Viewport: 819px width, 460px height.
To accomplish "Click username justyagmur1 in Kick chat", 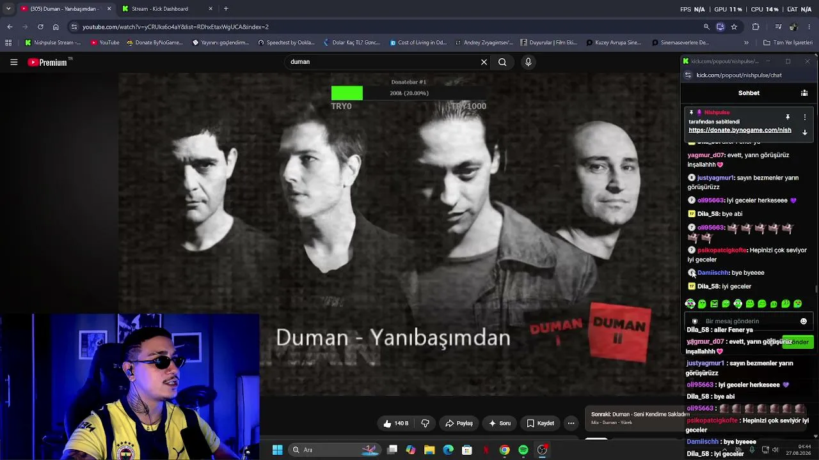I will 715,178.
